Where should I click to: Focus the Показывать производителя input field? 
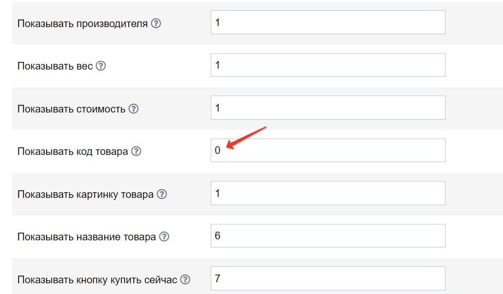[x=328, y=22]
